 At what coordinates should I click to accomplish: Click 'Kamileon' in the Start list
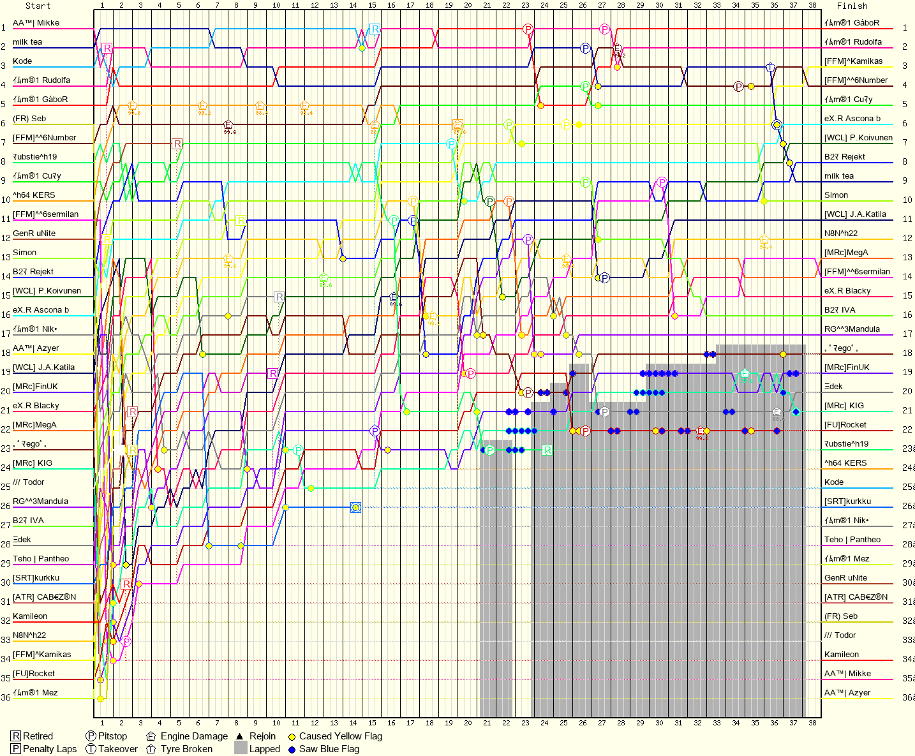coord(30,616)
